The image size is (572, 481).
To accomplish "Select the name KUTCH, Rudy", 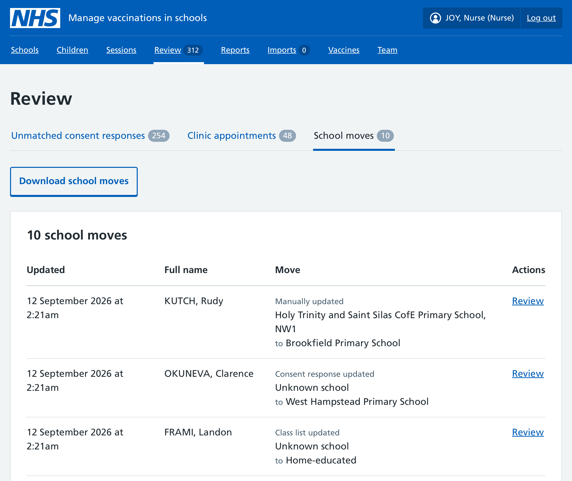I will [x=194, y=301].
